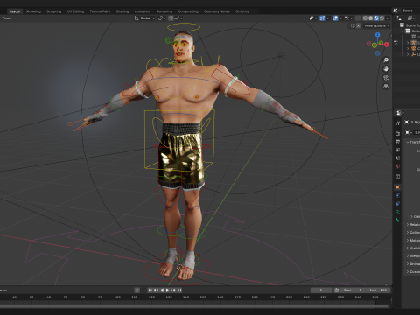Screen dimensions: 420x315
Task: Toggle X-ray display button
Action: point(358,18)
